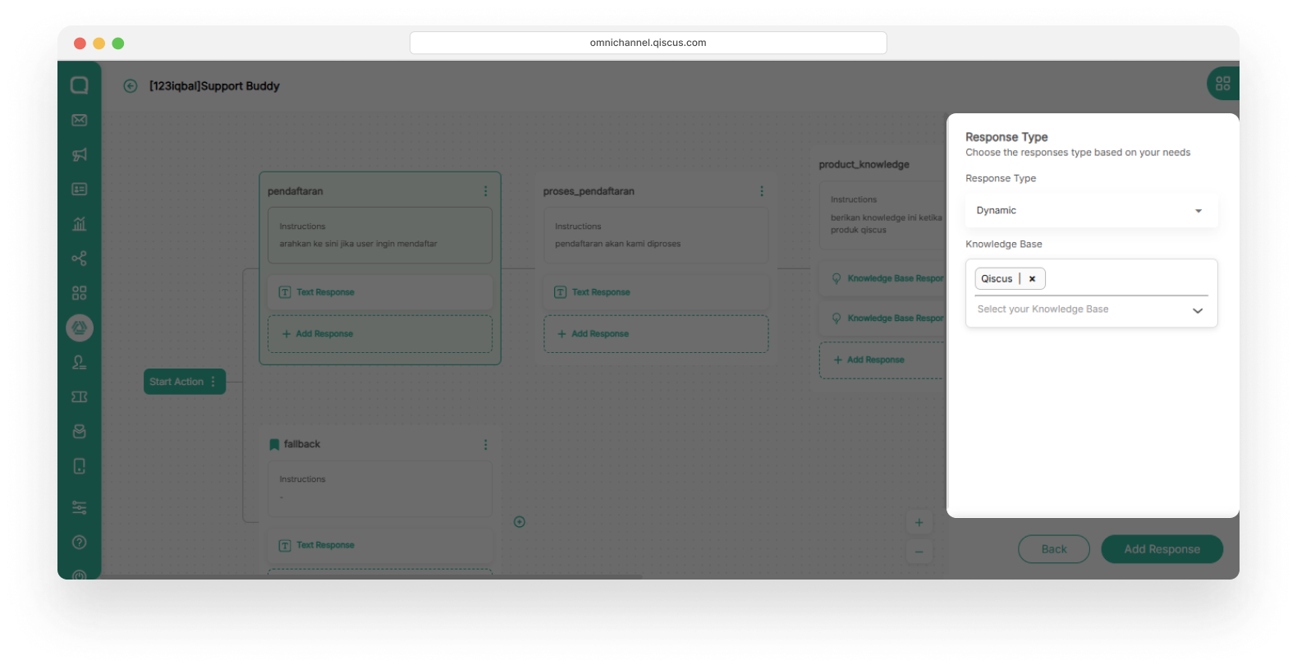Image resolution: width=1297 pixels, height=669 pixels.
Task: Zoom out the canvas with minus button
Action: tap(919, 552)
